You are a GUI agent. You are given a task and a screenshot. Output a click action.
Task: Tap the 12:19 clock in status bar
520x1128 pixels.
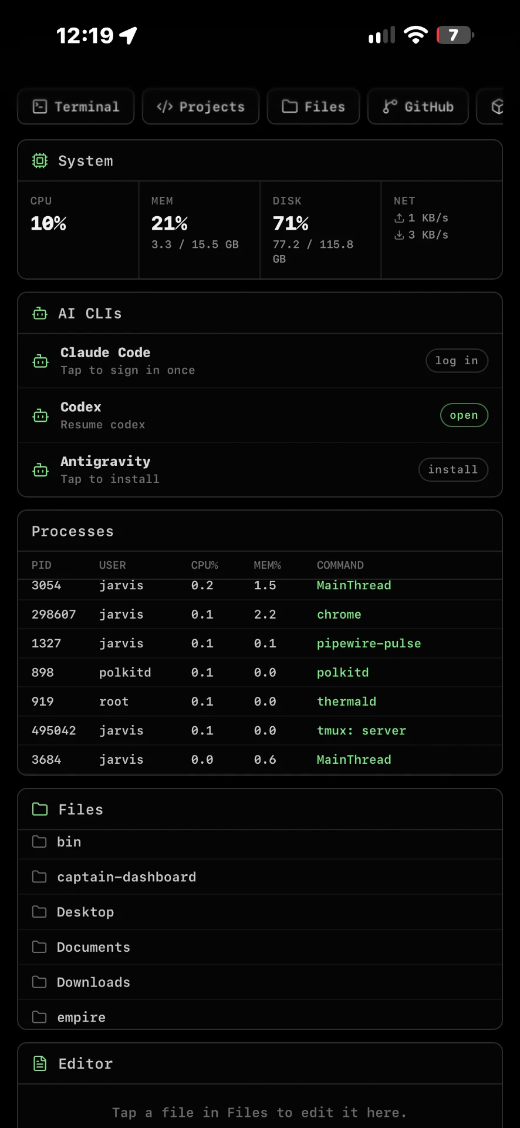point(85,35)
